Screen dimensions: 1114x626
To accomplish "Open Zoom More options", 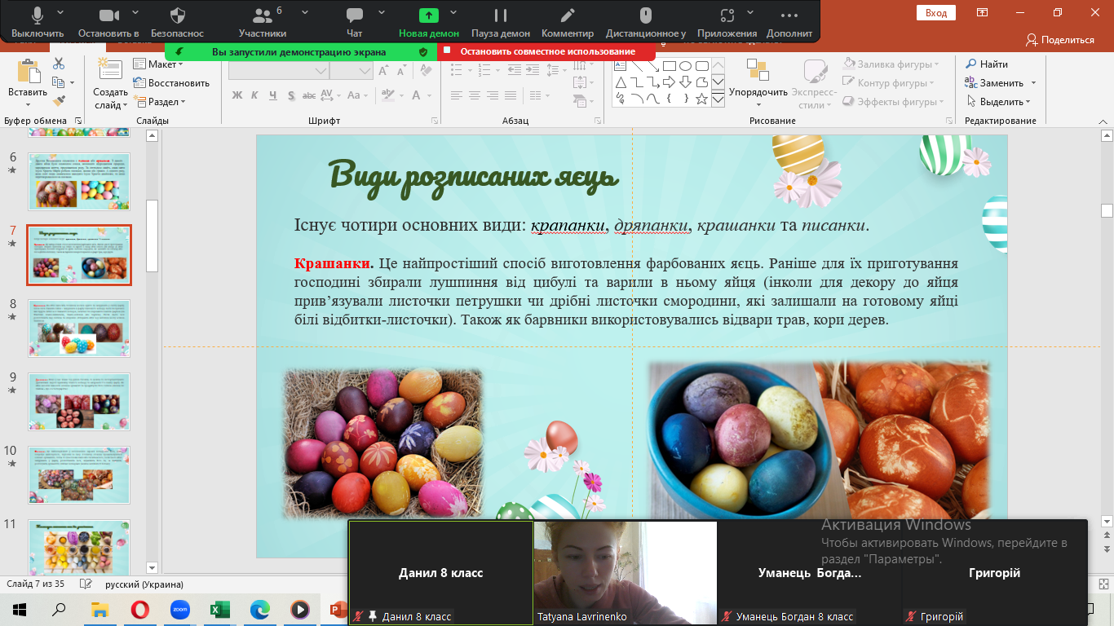I will 789,21.
